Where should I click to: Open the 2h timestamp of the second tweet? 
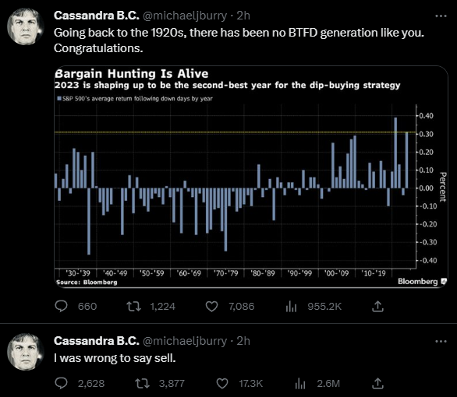point(243,341)
